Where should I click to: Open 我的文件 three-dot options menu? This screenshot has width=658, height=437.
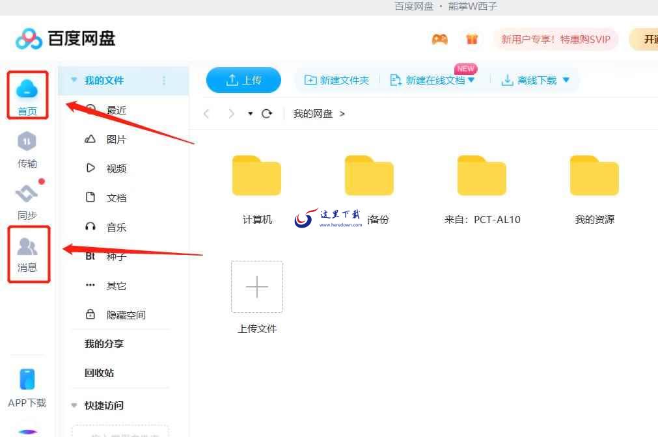(x=164, y=81)
